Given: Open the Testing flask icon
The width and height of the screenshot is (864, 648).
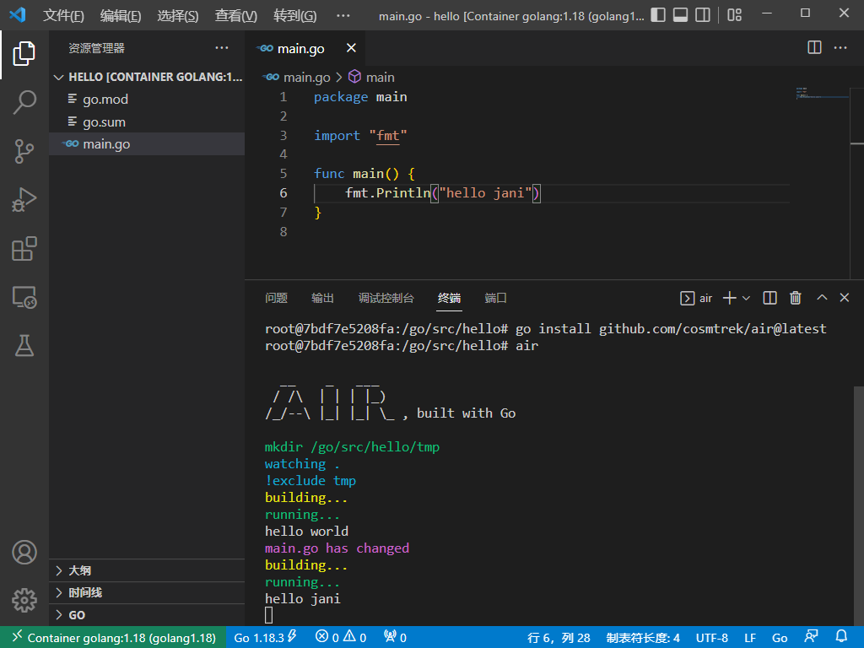Looking at the screenshot, I should (24, 345).
